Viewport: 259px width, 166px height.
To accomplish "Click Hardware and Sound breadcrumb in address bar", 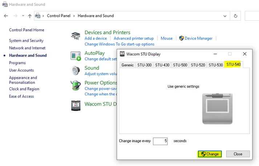I will click(x=96, y=16).
